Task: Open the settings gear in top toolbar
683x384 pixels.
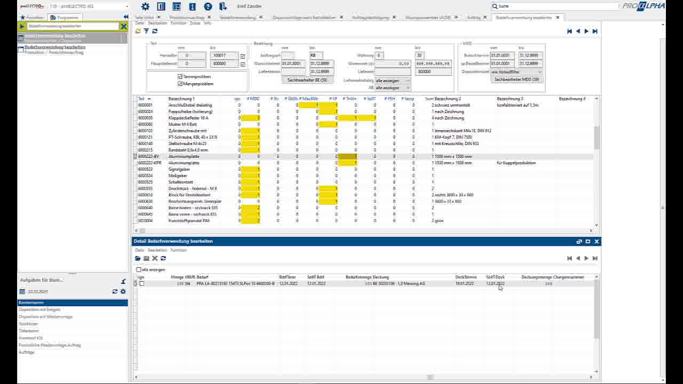Action: coord(145,6)
